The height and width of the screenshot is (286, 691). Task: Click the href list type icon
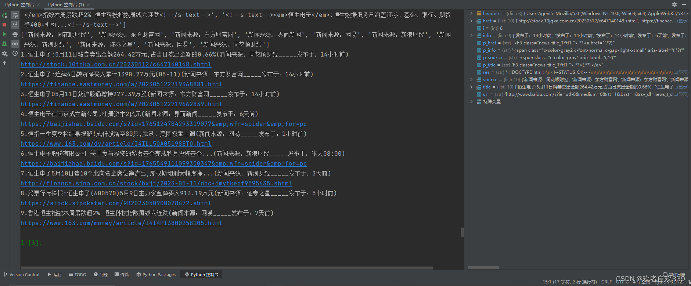click(x=479, y=21)
